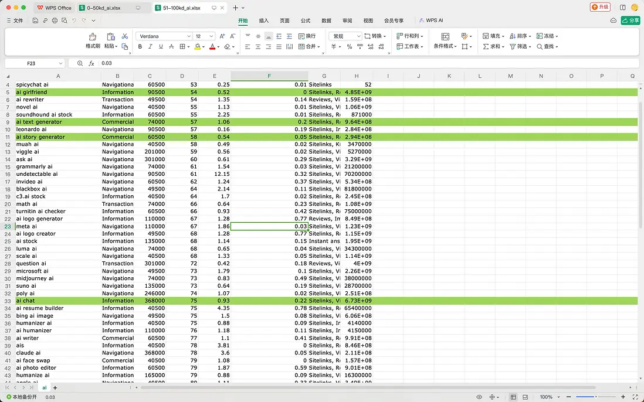
Task: Click the decrease indent icon
Action: 279,36
